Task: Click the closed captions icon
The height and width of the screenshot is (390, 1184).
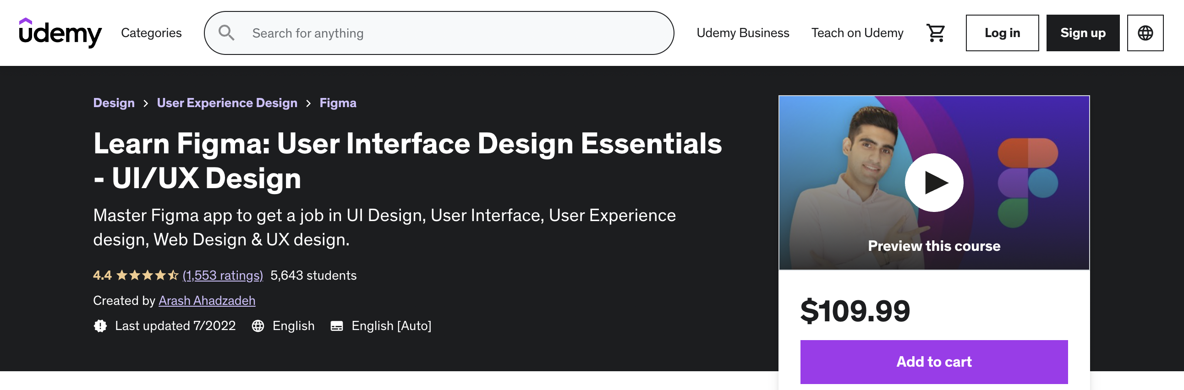Action: point(336,326)
